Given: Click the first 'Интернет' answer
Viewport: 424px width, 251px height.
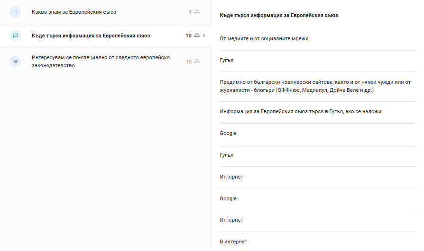Looking at the screenshot, I should (x=231, y=177).
